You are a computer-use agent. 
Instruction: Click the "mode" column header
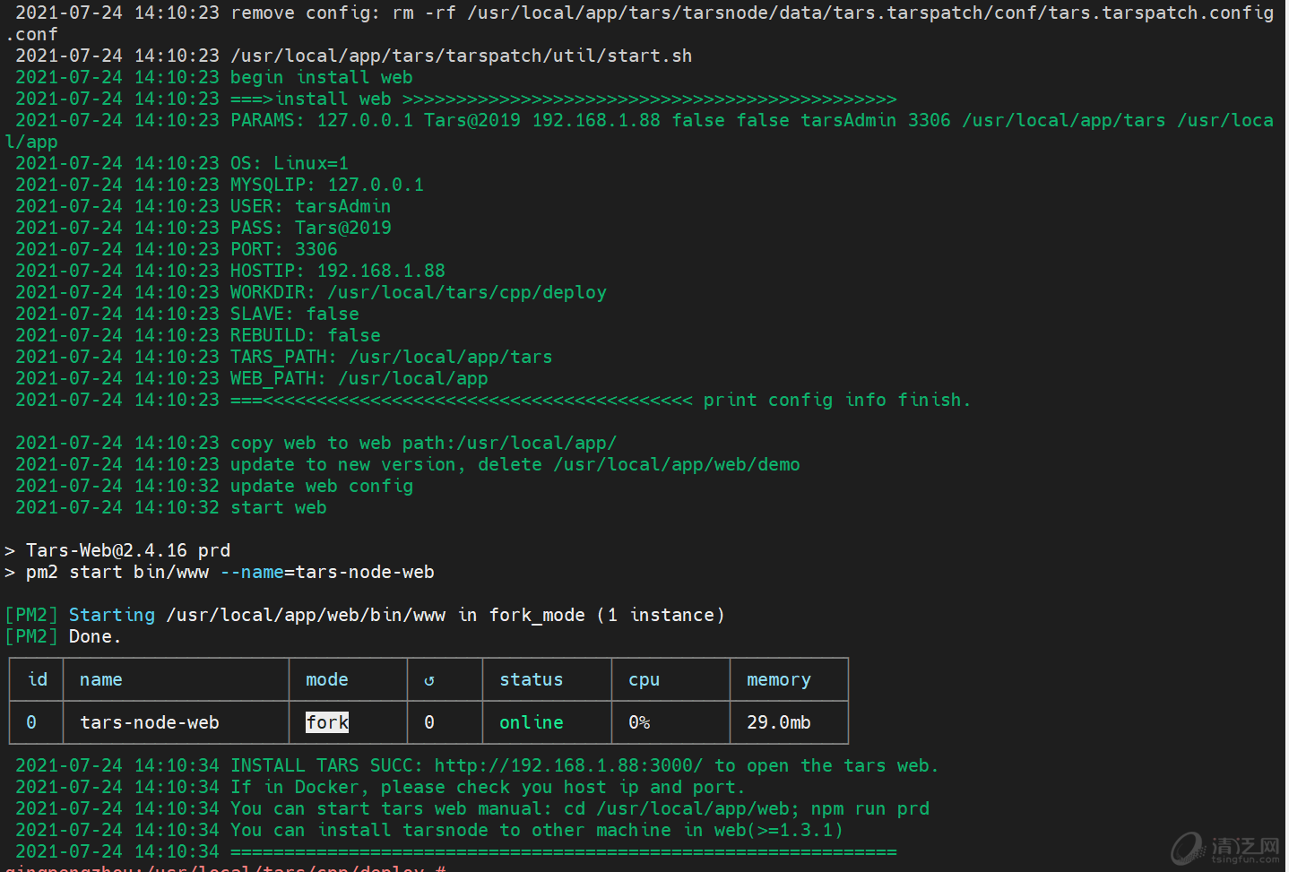(x=326, y=680)
